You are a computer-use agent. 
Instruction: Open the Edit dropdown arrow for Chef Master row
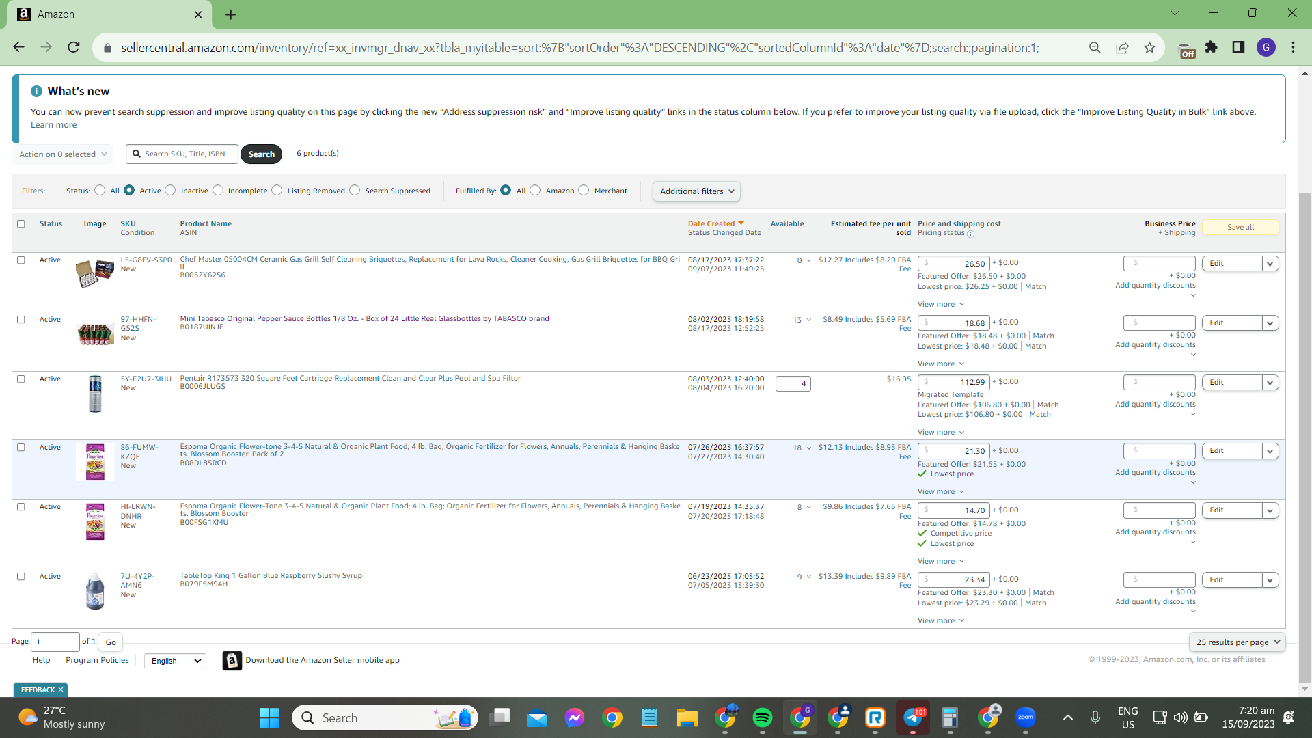click(1270, 264)
